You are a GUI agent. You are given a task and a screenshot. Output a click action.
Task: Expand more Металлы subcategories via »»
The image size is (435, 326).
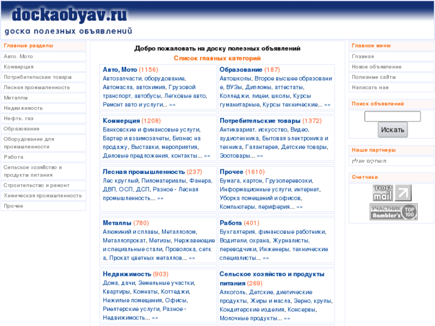pos(191,258)
